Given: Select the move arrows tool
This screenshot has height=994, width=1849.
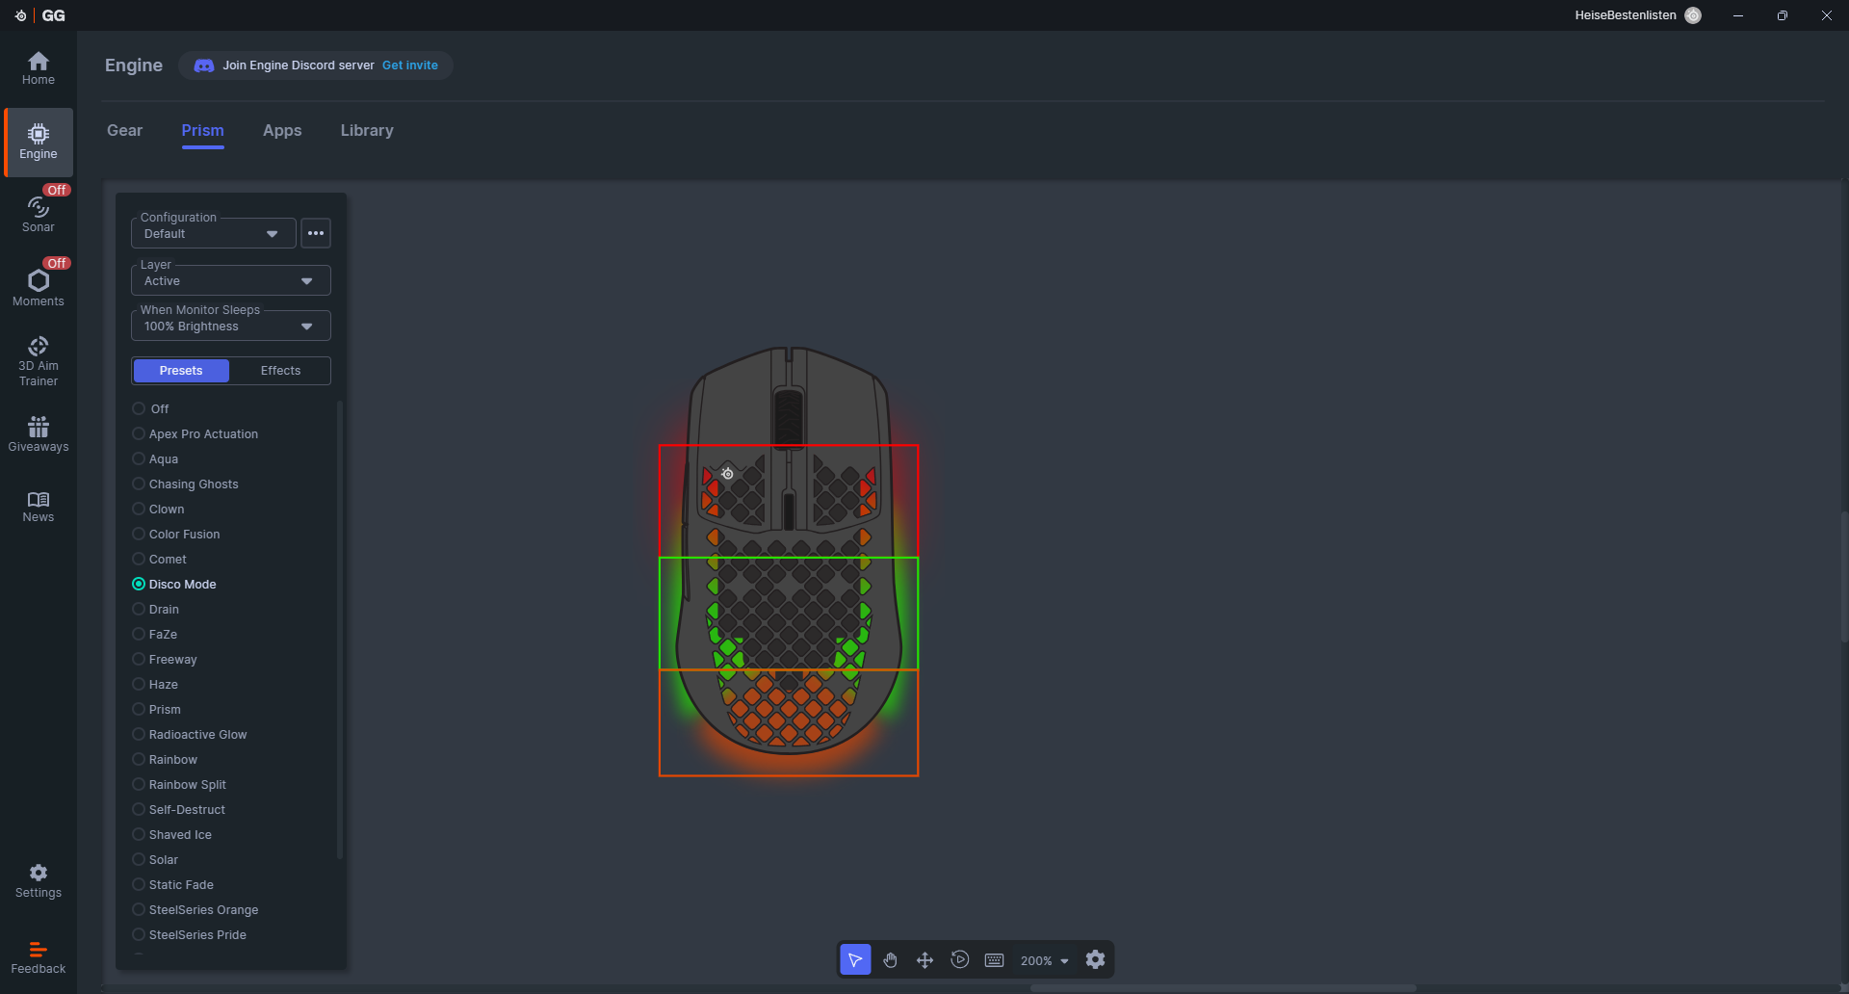Looking at the screenshot, I should [924, 960].
